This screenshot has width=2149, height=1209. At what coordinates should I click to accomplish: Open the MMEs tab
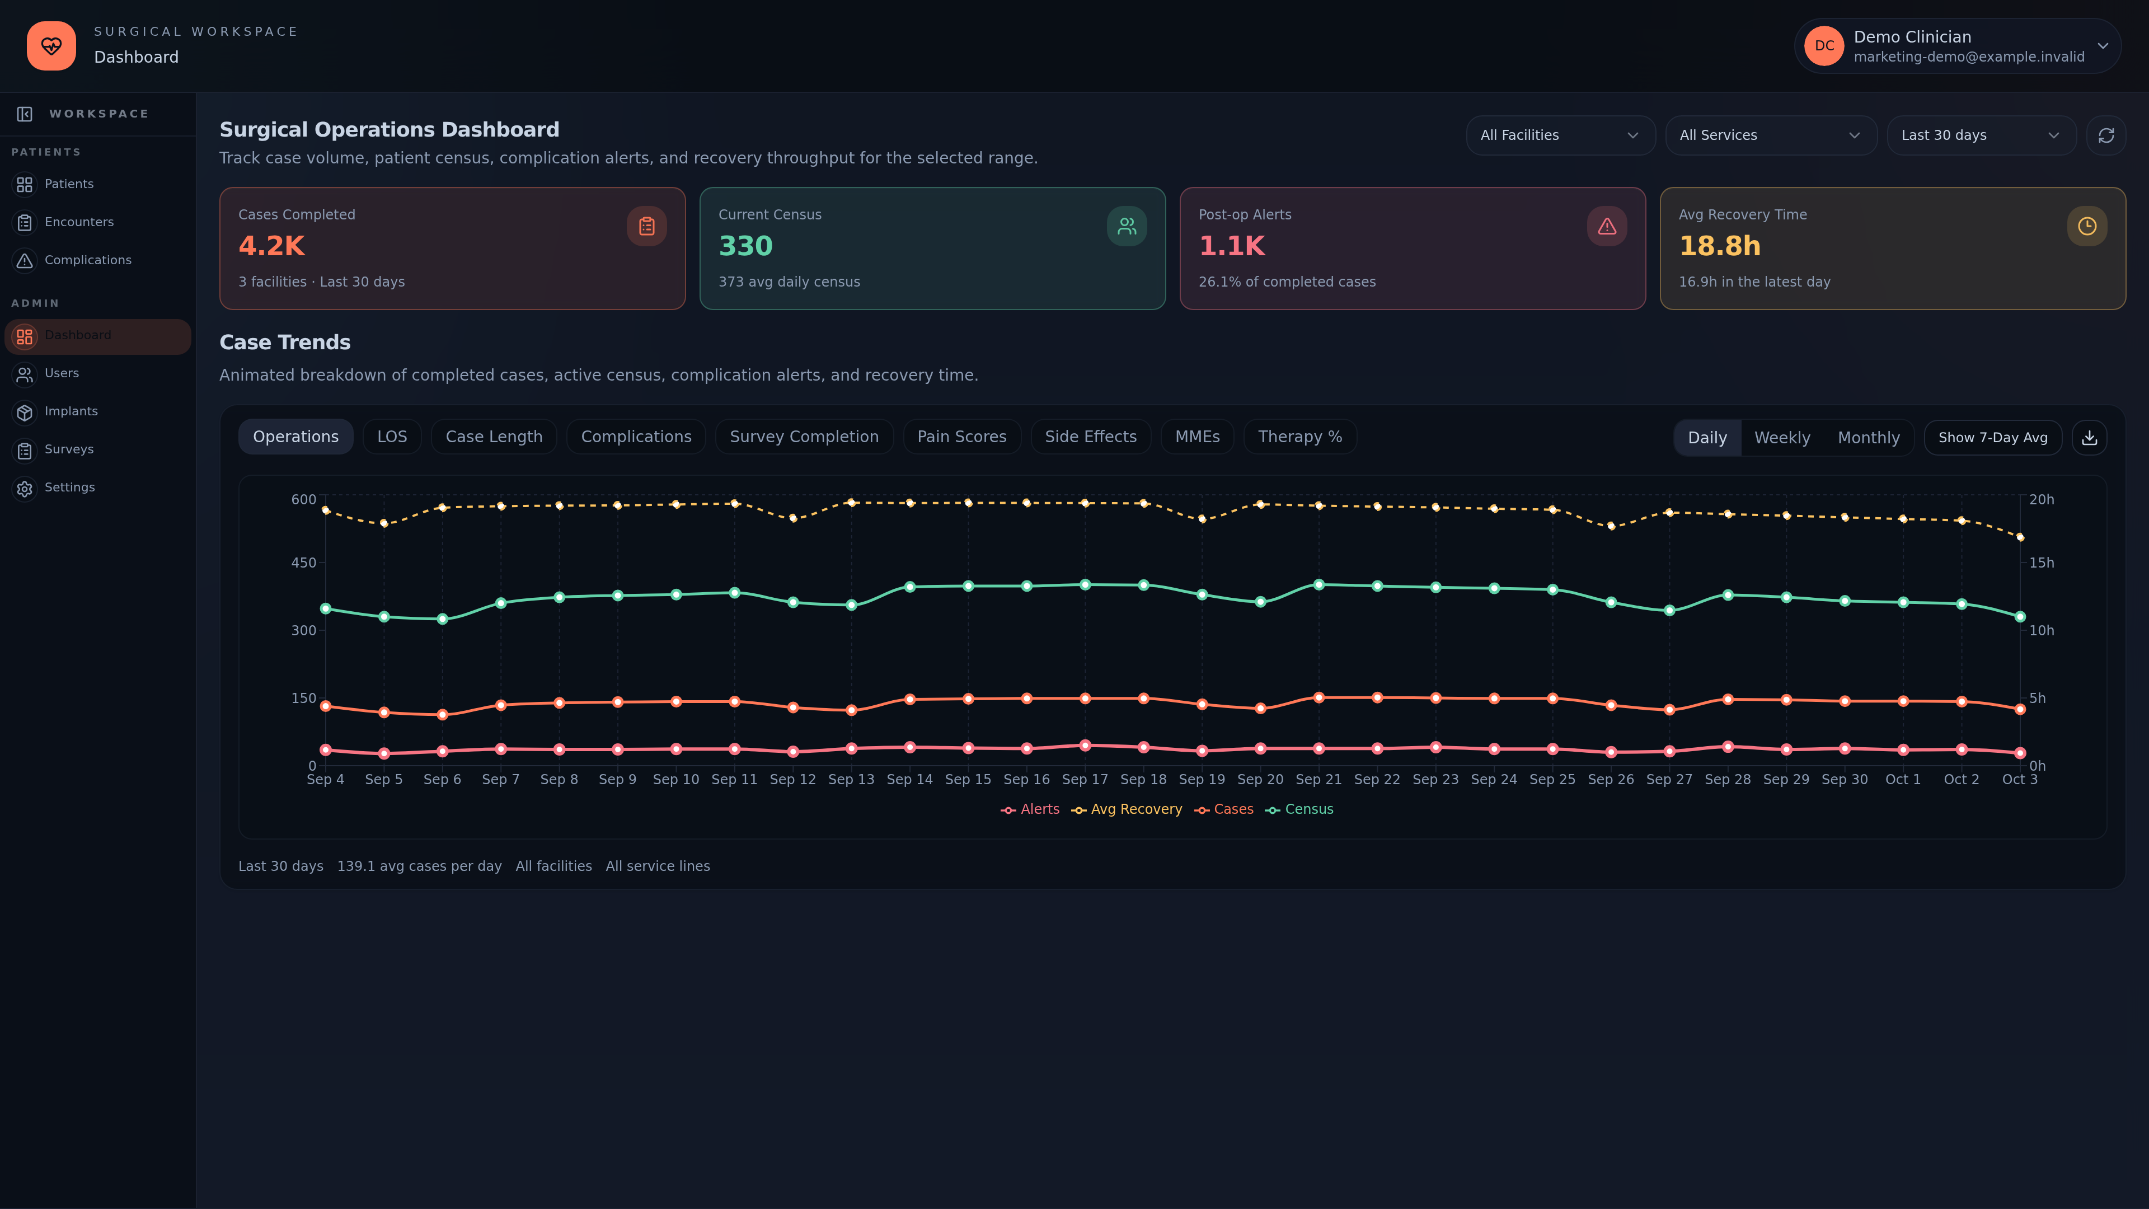[1197, 437]
